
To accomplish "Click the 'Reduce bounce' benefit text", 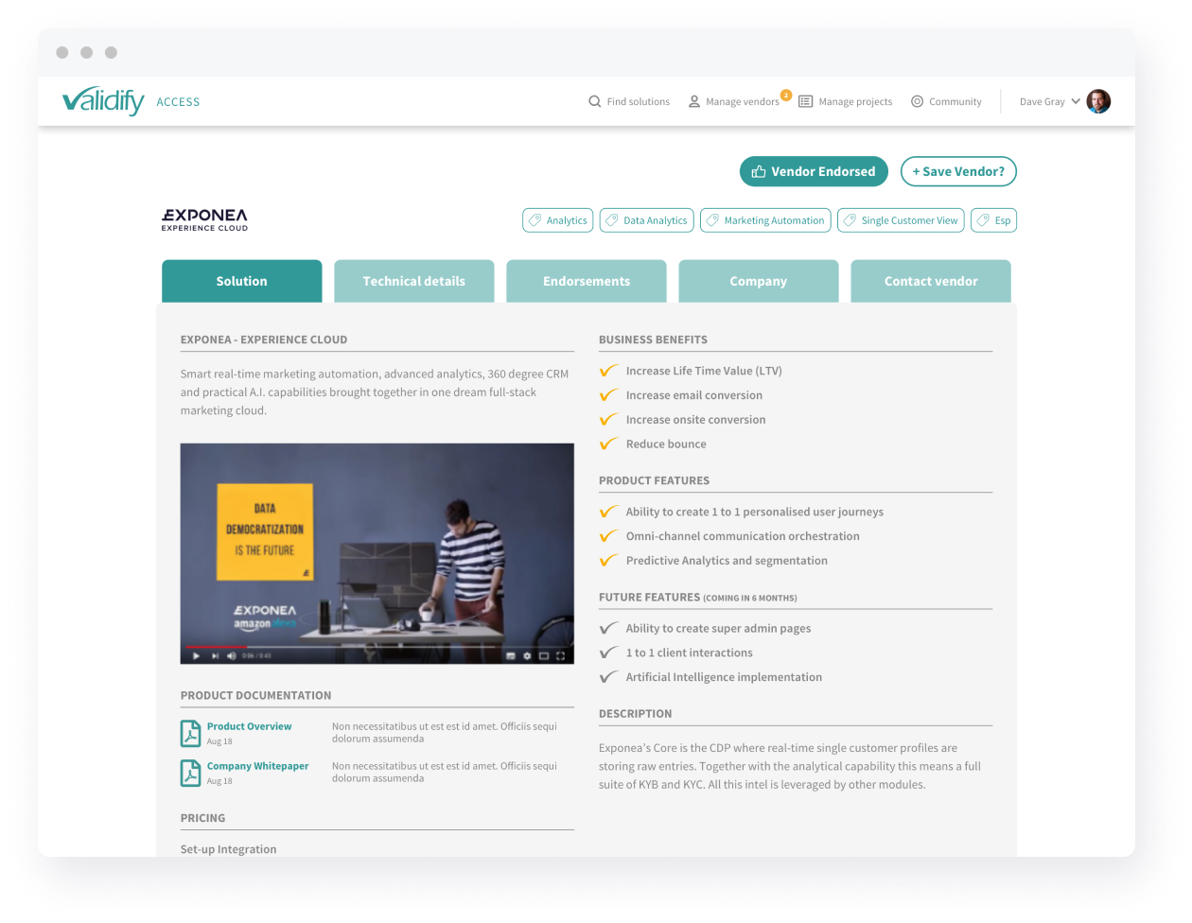I will pyautogui.click(x=666, y=444).
